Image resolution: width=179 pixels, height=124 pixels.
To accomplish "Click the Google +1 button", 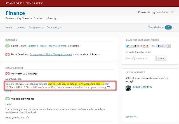I will (146, 46).
